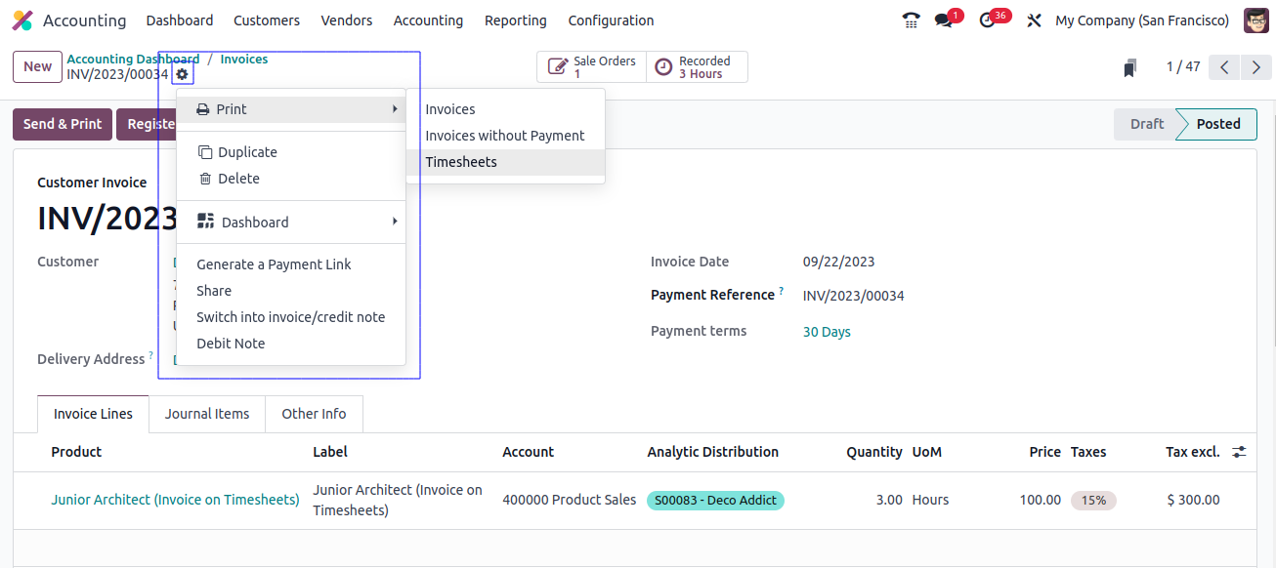The height and width of the screenshot is (568, 1276).
Task: Go to next record with right arrow
Action: coord(1256,67)
